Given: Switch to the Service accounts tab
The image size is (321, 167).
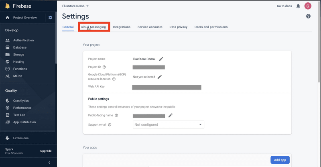Looking at the screenshot, I should pyautogui.click(x=150, y=27).
